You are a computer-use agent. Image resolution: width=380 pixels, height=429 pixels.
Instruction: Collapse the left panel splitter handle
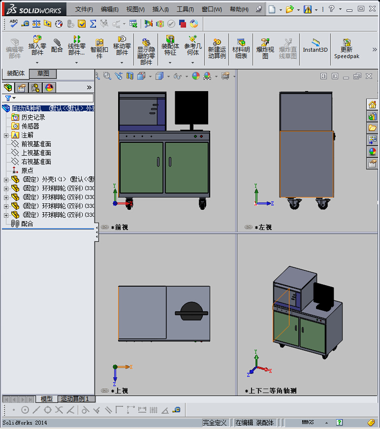(96, 232)
